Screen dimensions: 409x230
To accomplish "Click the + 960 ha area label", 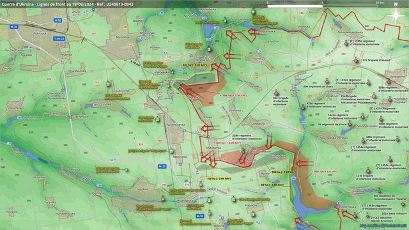I will click(x=325, y=172).
